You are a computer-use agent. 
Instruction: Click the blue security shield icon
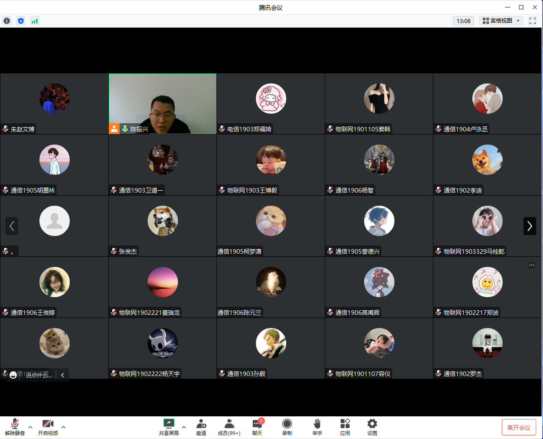point(20,21)
